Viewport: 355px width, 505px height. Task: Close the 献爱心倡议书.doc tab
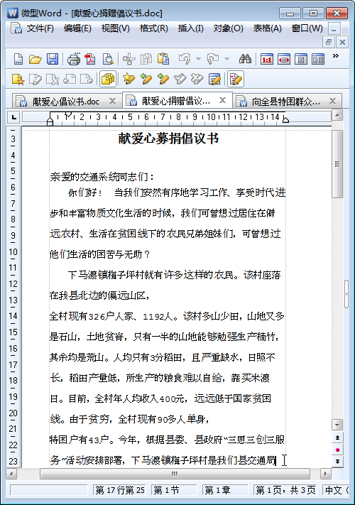click(x=112, y=101)
